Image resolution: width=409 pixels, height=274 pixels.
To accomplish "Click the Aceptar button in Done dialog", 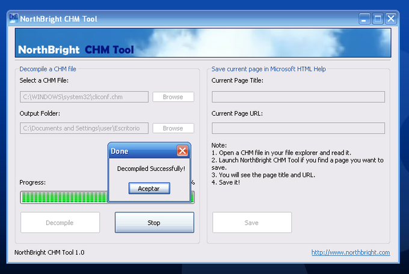I will (149, 188).
